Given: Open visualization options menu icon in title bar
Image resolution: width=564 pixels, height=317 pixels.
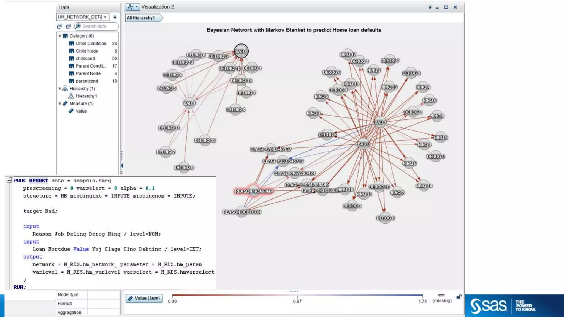Looking at the screenshot, I should point(430,7).
